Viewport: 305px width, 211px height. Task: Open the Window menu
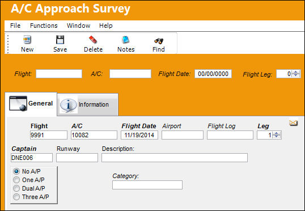(x=78, y=26)
